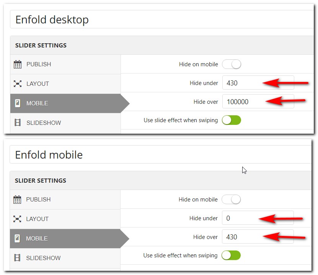Click the calendar icon beside Publish in Enfold mobile
This screenshot has width=318, height=275.
[x=17, y=200]
